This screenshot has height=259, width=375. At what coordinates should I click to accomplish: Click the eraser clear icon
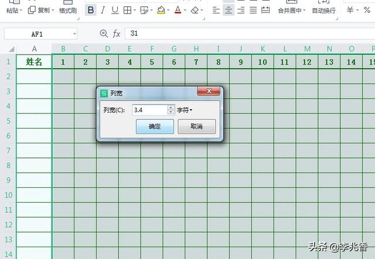coord(195,11)
